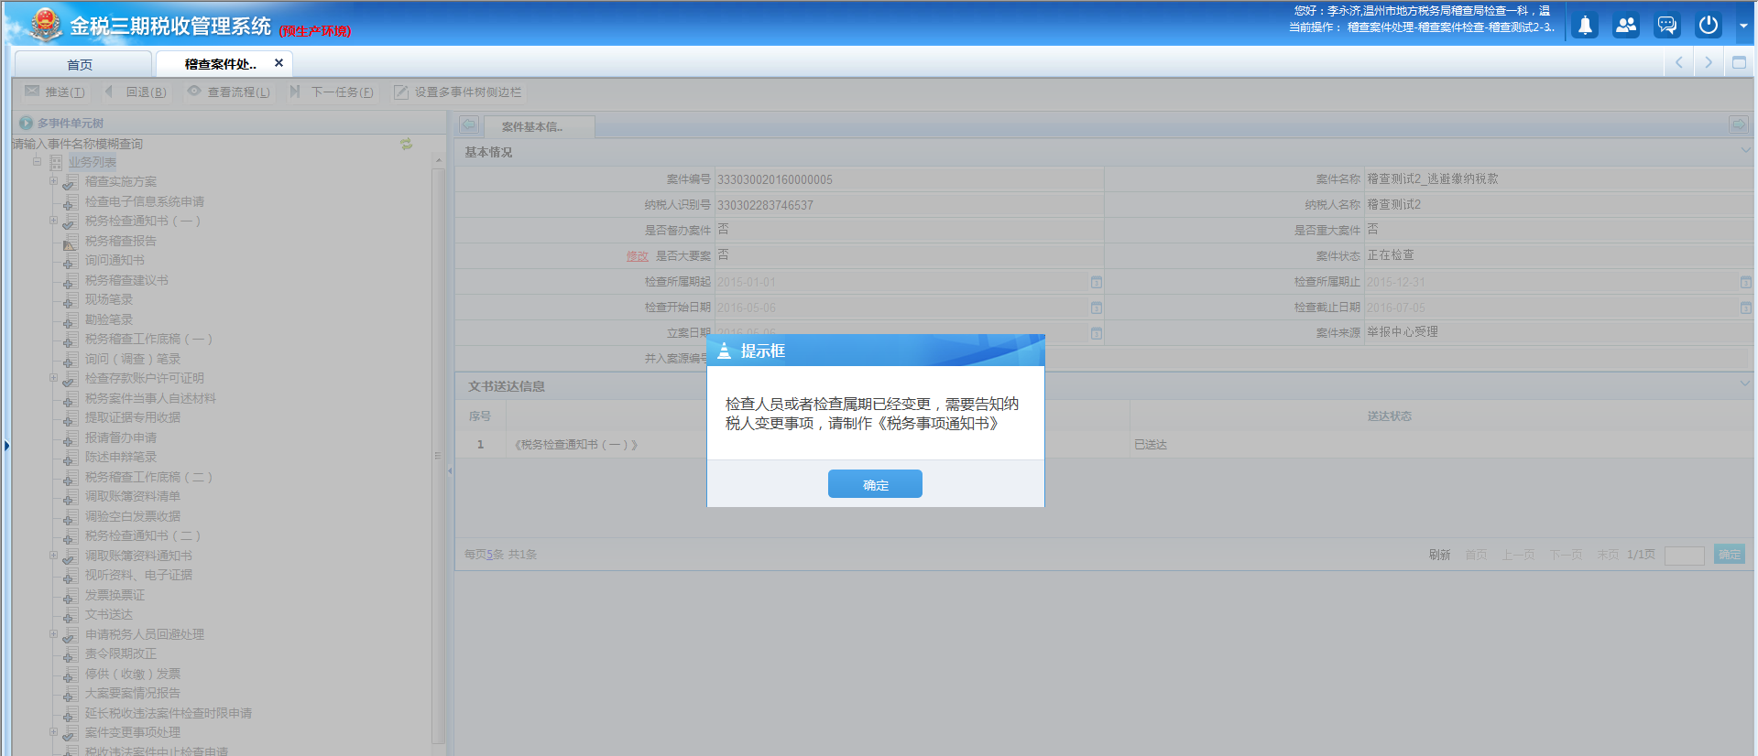
Task: Expand the 检查存款账户许可证明 node
Action: (x=53, y=377)
